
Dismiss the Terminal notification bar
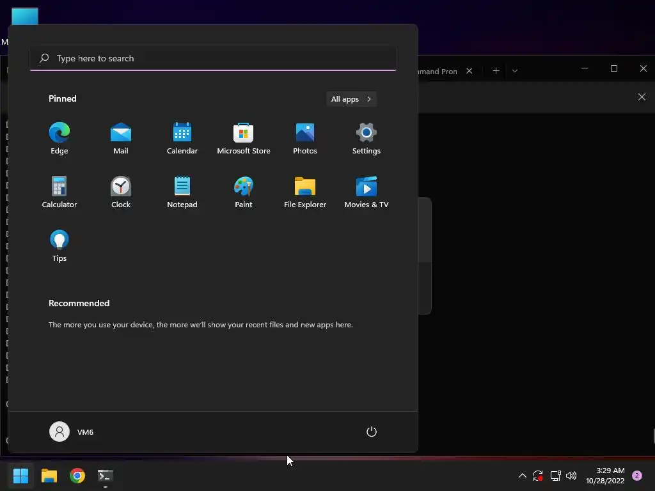(642, 97)
